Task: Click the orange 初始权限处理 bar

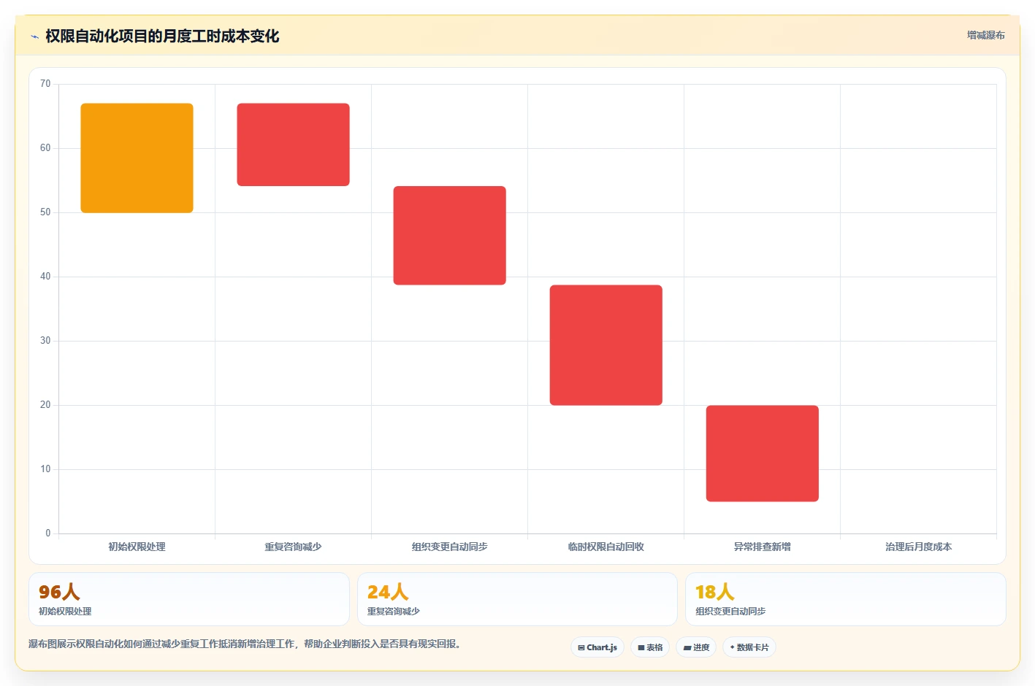Action: pyautogui.click(x=137, y=158)
